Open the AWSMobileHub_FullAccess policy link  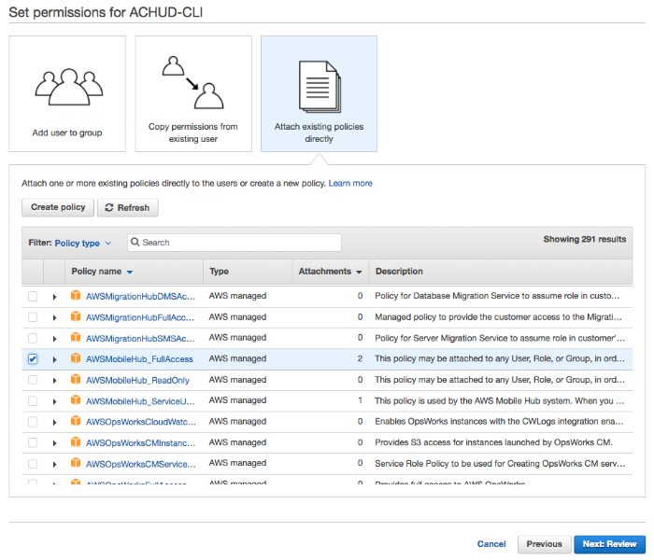click(x=139, y=359)
